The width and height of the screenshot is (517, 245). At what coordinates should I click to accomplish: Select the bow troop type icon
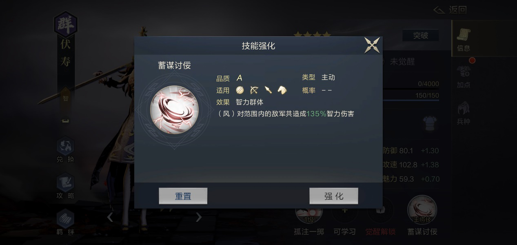254,90
